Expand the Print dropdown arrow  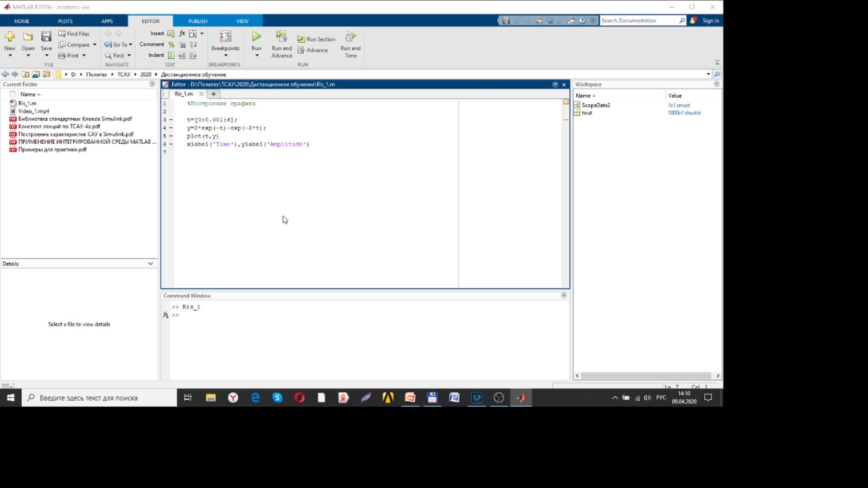click(x=84, y=55)
